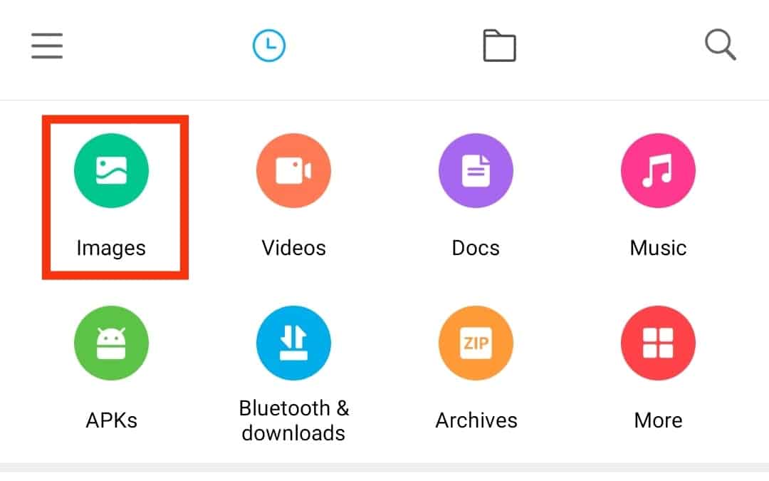Switch to the folder browse tab
The image size is (769, 481).
pyautogui.click(x=499, y=46)
